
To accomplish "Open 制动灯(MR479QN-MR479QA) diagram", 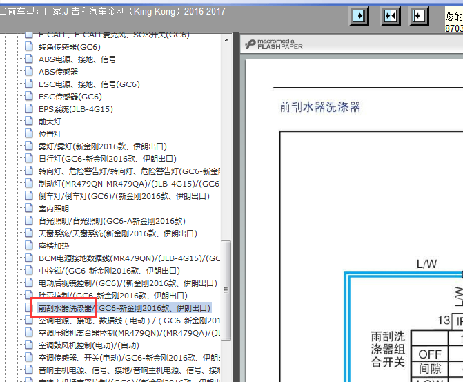I will pyautogui.click(x=129, y=184).
